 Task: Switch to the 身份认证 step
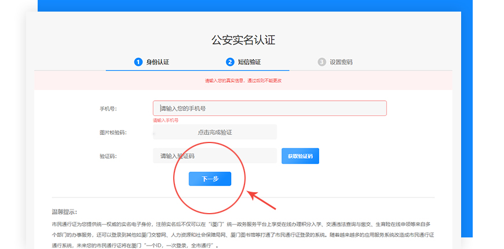coord(158,62)
